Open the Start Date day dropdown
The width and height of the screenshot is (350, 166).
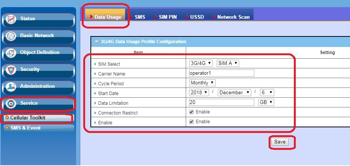pyautogui.click(x=267, y=92)
